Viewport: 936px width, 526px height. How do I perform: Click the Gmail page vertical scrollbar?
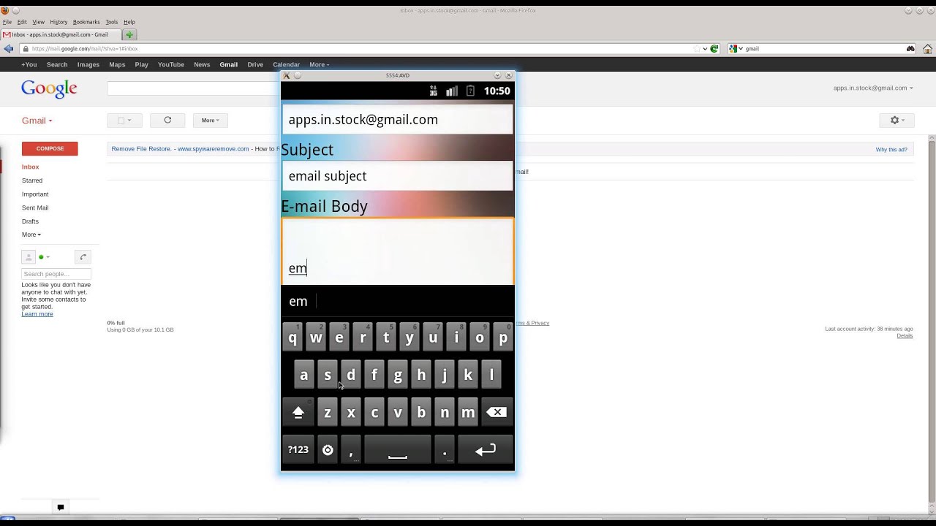(932, 321)
